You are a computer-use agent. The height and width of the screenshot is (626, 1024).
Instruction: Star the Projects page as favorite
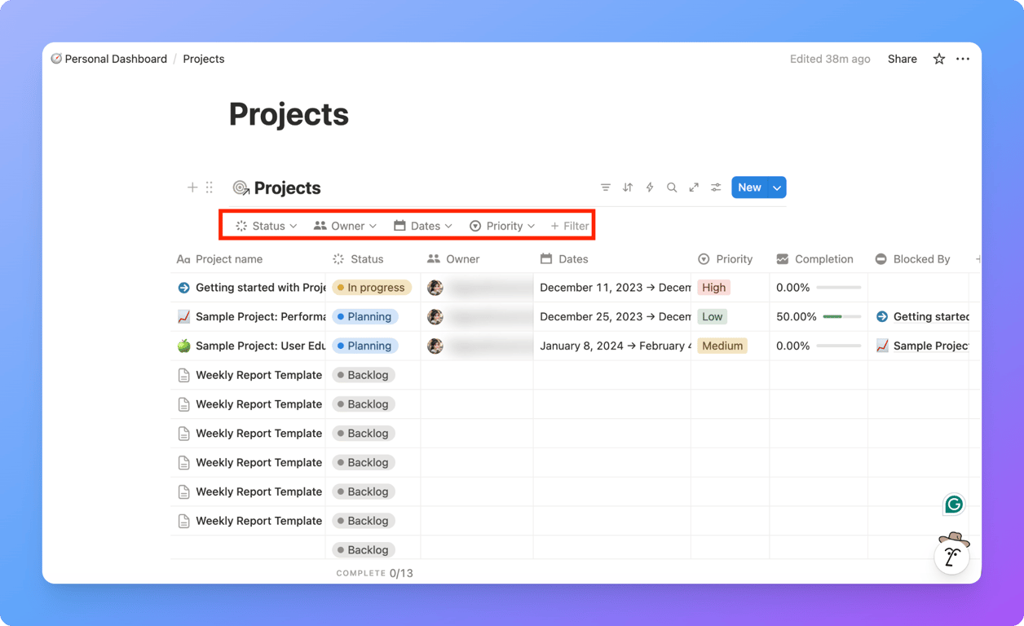(938, 59)
